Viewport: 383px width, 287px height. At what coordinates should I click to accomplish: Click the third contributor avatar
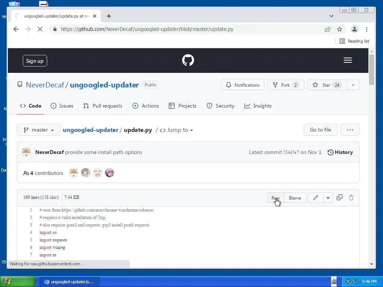point(98,173)
